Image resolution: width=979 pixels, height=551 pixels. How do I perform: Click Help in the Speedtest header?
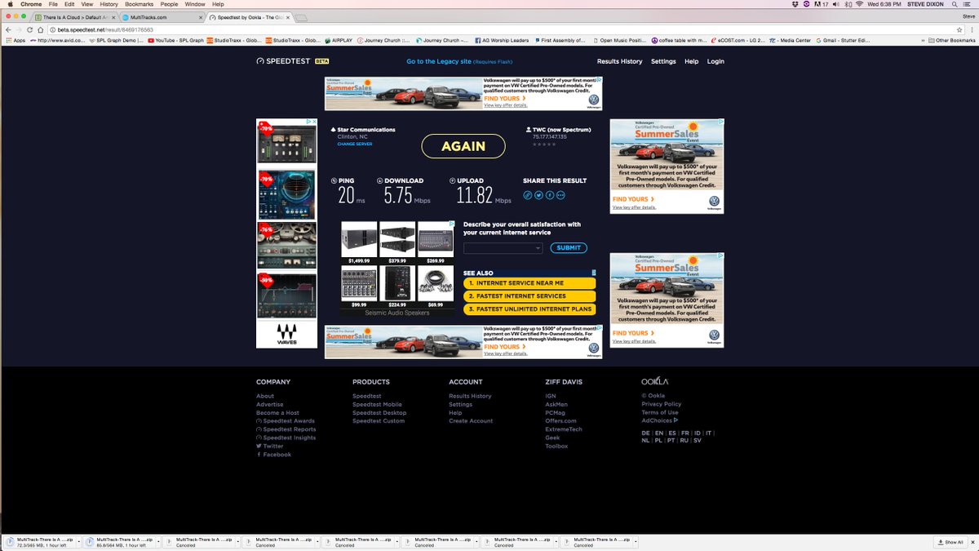691,61
